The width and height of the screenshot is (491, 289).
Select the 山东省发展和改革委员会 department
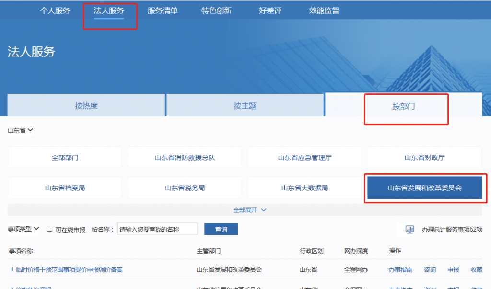(x=425, y=188)
